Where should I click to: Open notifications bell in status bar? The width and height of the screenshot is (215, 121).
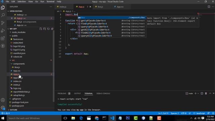point(213,113)
